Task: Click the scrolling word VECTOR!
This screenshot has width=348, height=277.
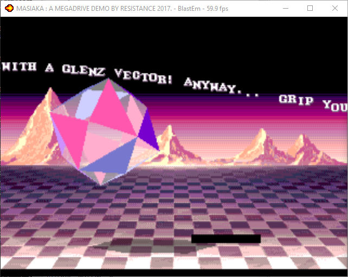Action: point(143,76)
